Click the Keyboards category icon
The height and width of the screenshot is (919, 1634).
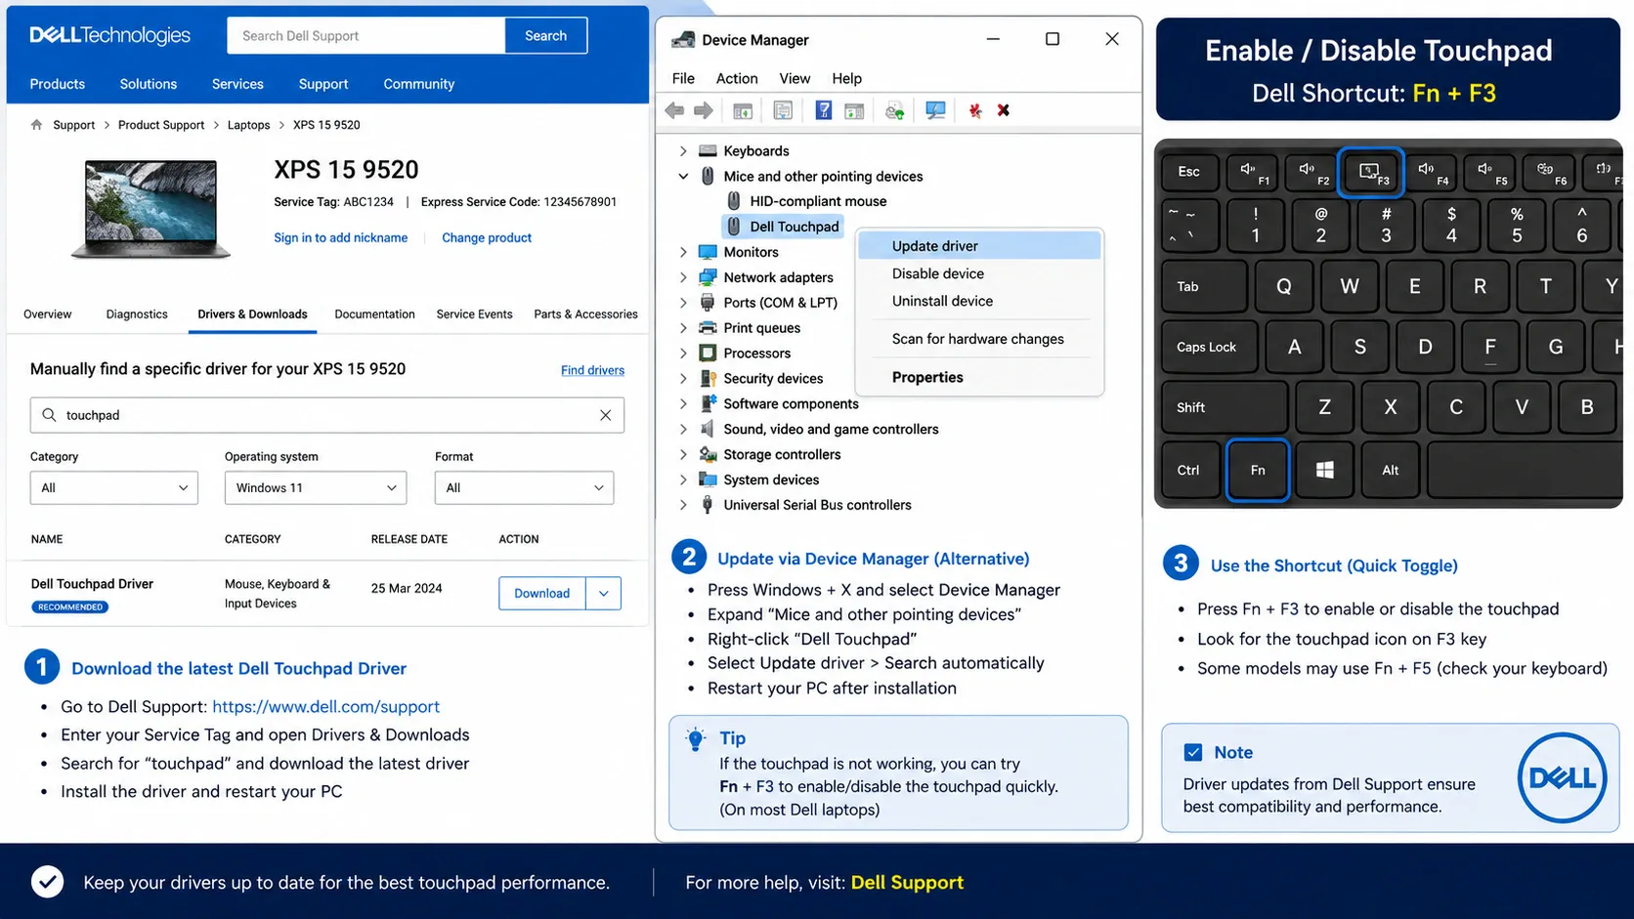click(x=708, y=150)
